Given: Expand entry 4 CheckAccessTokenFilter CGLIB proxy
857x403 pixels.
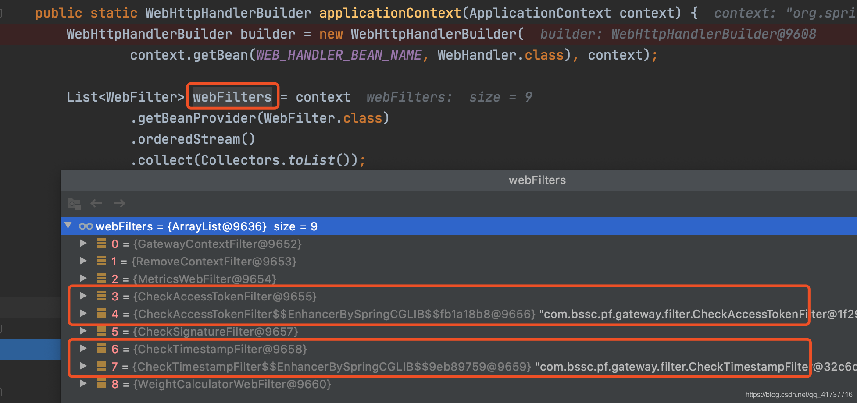Looking at the screenshot, I should [x=83, y=313].
